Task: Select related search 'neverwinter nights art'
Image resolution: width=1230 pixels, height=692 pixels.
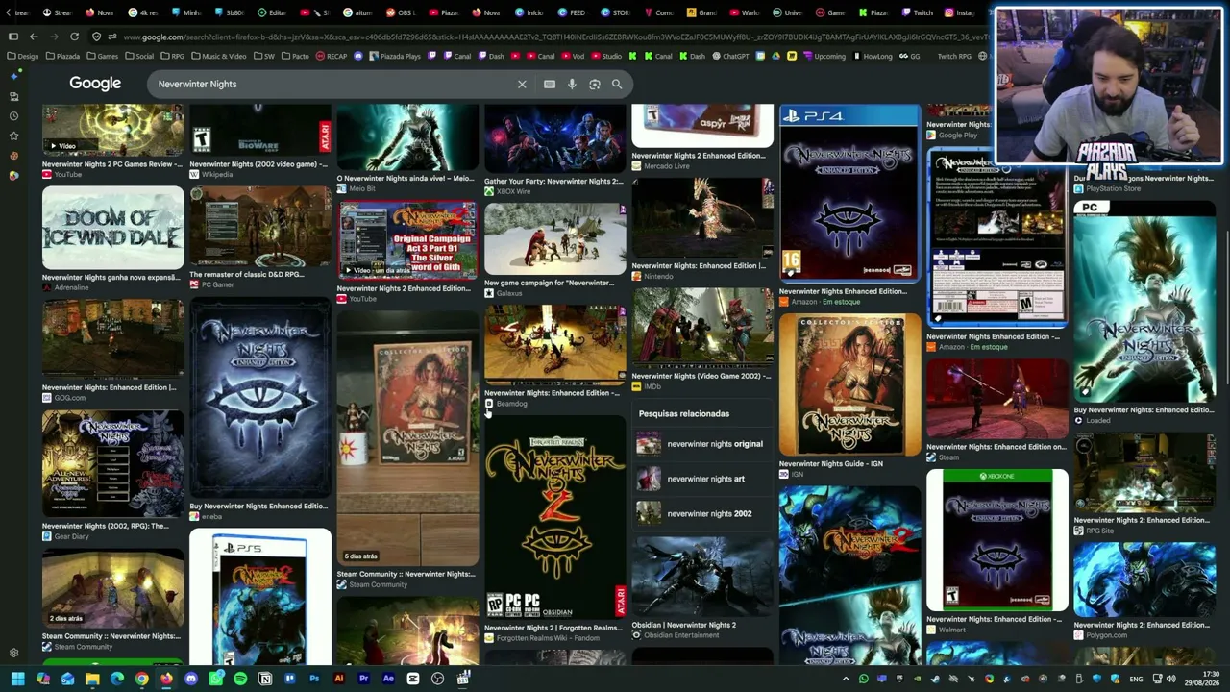Action: 703,479
